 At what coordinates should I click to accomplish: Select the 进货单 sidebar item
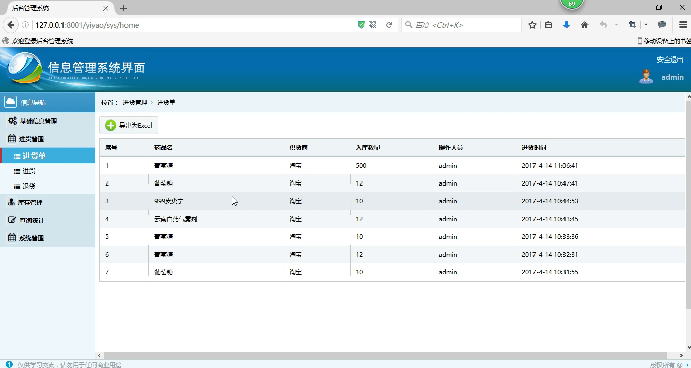pyautogui.click(x=47, y=156)
